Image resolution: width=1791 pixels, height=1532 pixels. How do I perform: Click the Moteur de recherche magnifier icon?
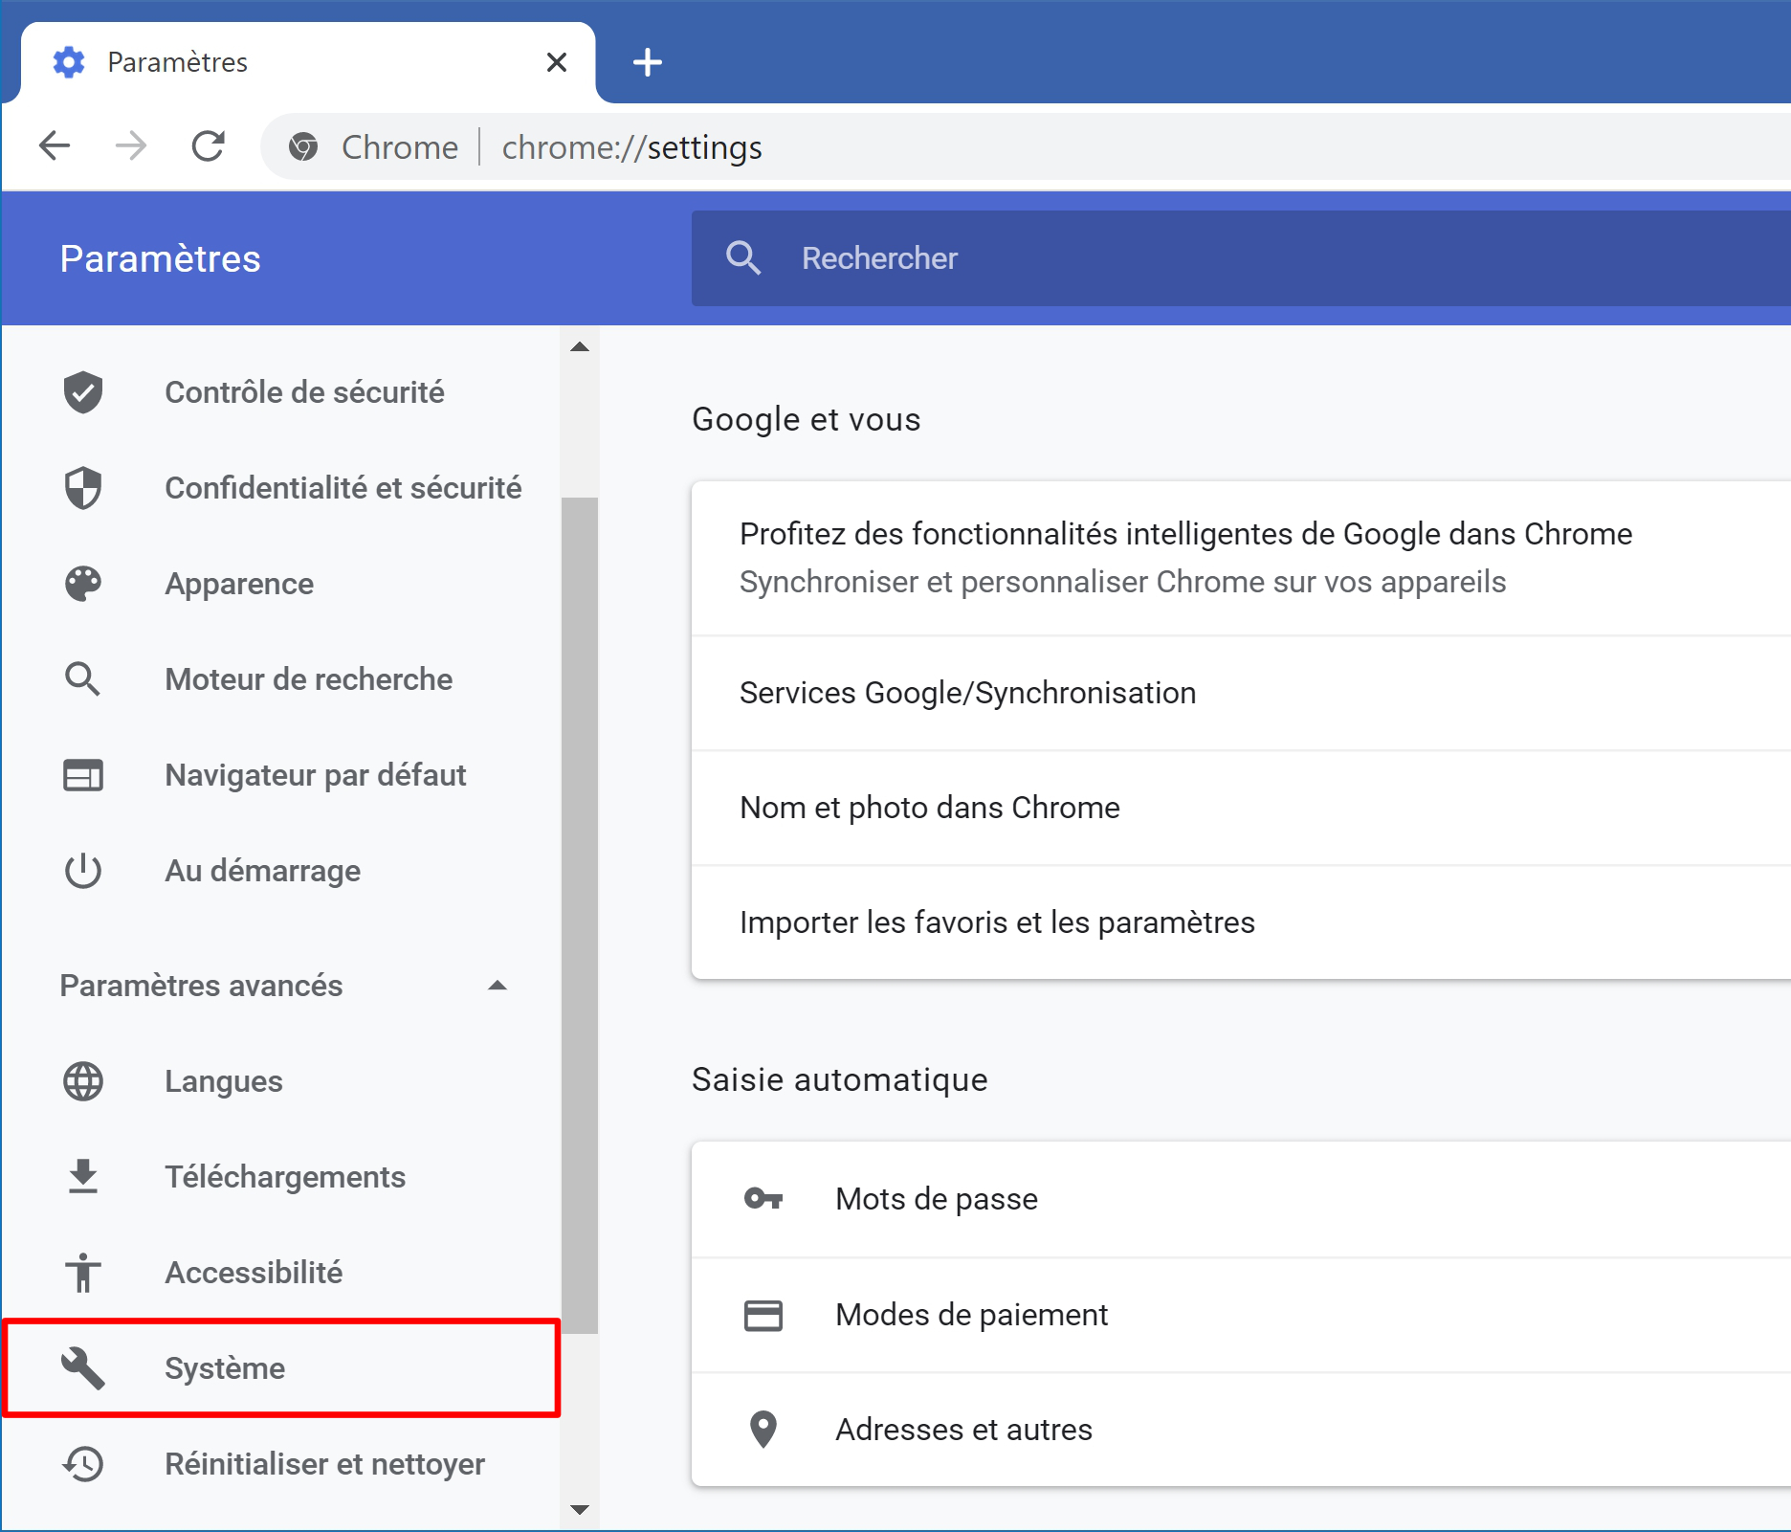click(x=83, y=679)
